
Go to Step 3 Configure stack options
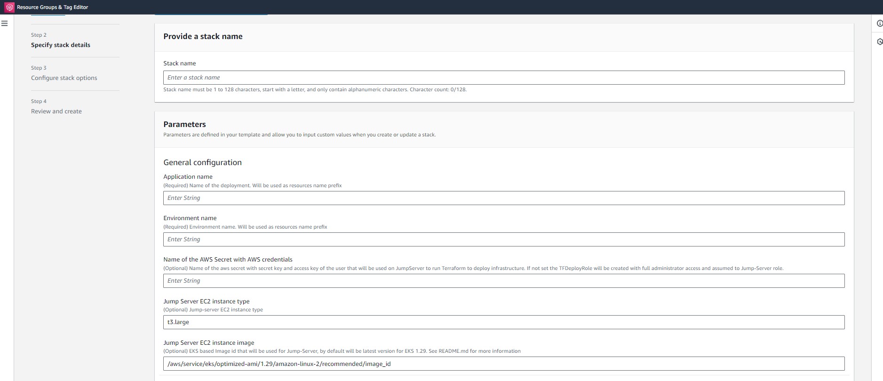(x=64, y=78)
